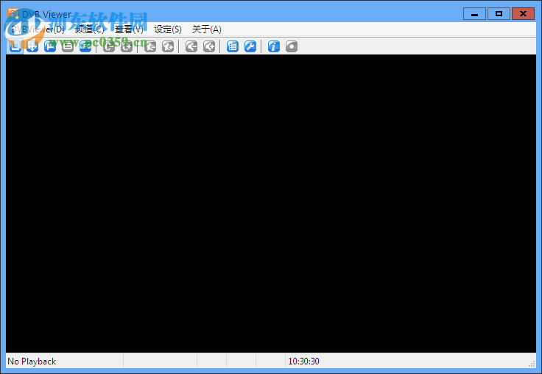This screenshot has height=374, width=542.
Task: Click the gray teletext lines toolbar icon
Action: tap(68, 46)
